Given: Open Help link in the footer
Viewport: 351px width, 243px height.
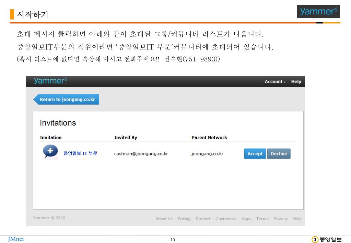Looking at the screenshot, I should pos(297,219).
